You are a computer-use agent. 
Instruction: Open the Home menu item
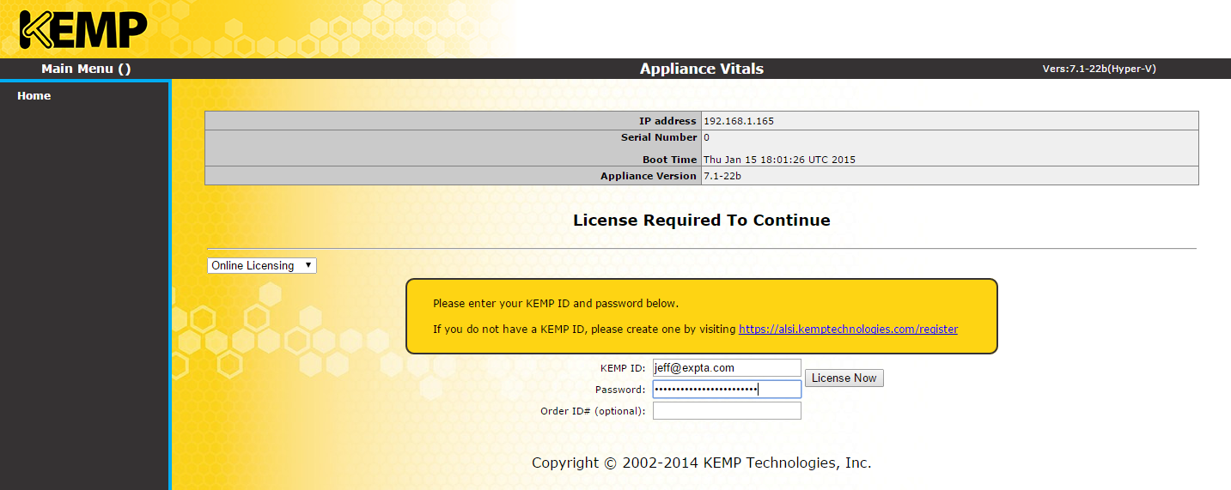point(34,95)
